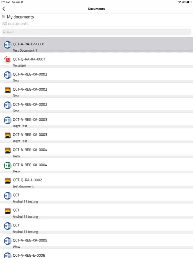Image resolution: width=193 pixels, height=258 pixels.
Task: Click Word icon for QCT-A-REG-XA-0003
Action: (x=8, y=120)
